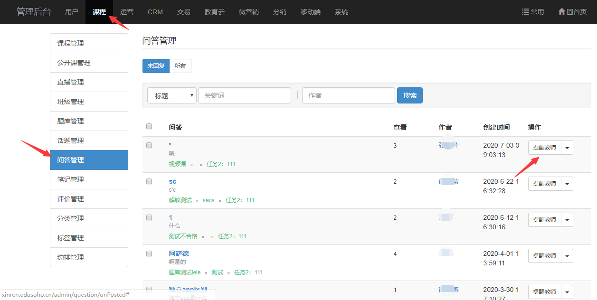Click 提醒教师 for the 'sc' question
Image resolution: width=597 pixels, height=300 pixels.
(x=544, y=184)
